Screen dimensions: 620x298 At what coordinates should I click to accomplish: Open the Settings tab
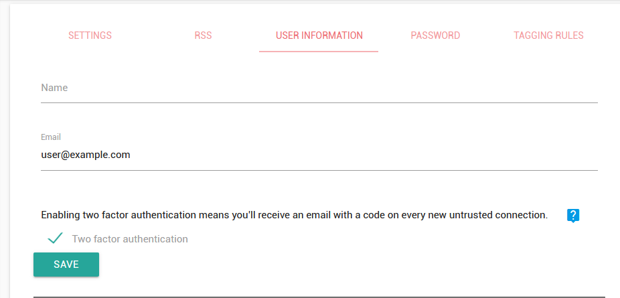90,35
